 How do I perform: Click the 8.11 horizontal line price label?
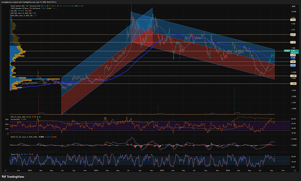[293, 35]
